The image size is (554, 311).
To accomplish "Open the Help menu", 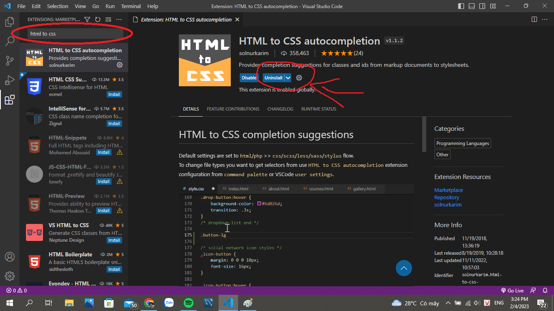I will pos(152,6).
